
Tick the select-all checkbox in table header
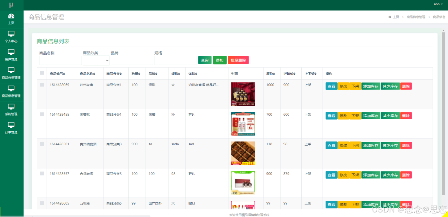pyautogui.click(x=42, y=73)
